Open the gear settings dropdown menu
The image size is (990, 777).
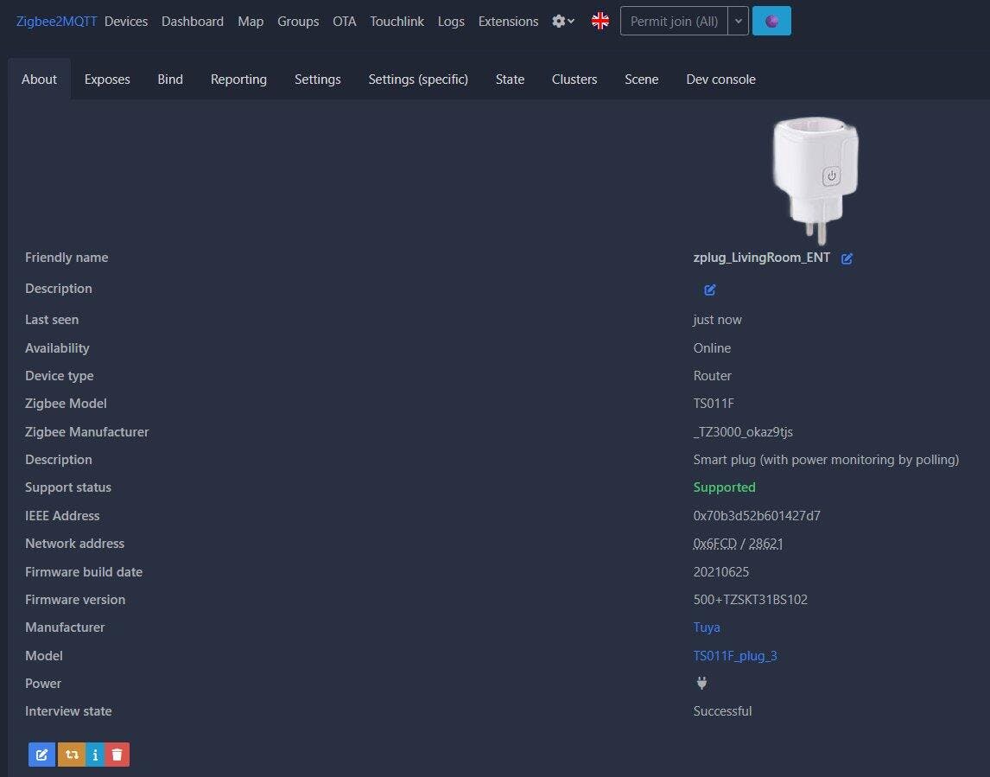563,22
